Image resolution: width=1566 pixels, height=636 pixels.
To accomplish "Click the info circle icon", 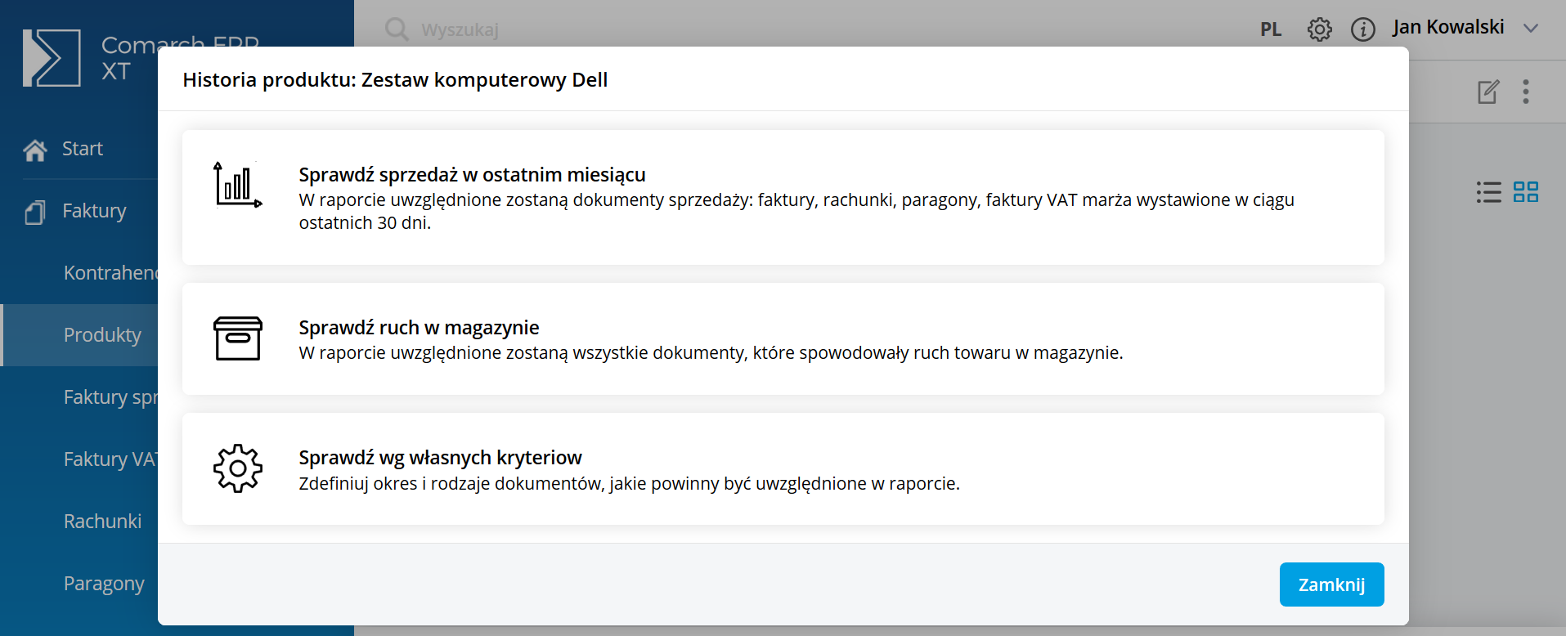I will point(1362,29).
